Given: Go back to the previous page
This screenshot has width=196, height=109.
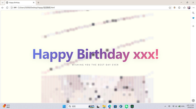Looking at the screenshot, I should coord(3,8).
